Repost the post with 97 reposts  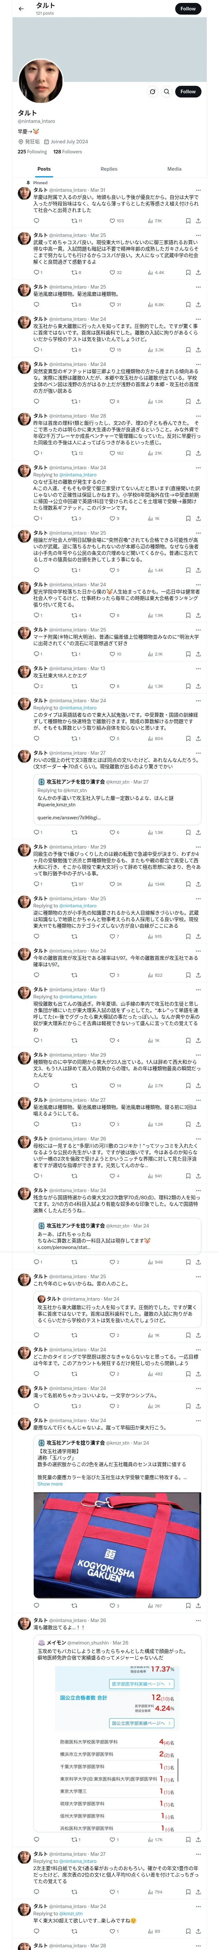click(x=74, y=884)
